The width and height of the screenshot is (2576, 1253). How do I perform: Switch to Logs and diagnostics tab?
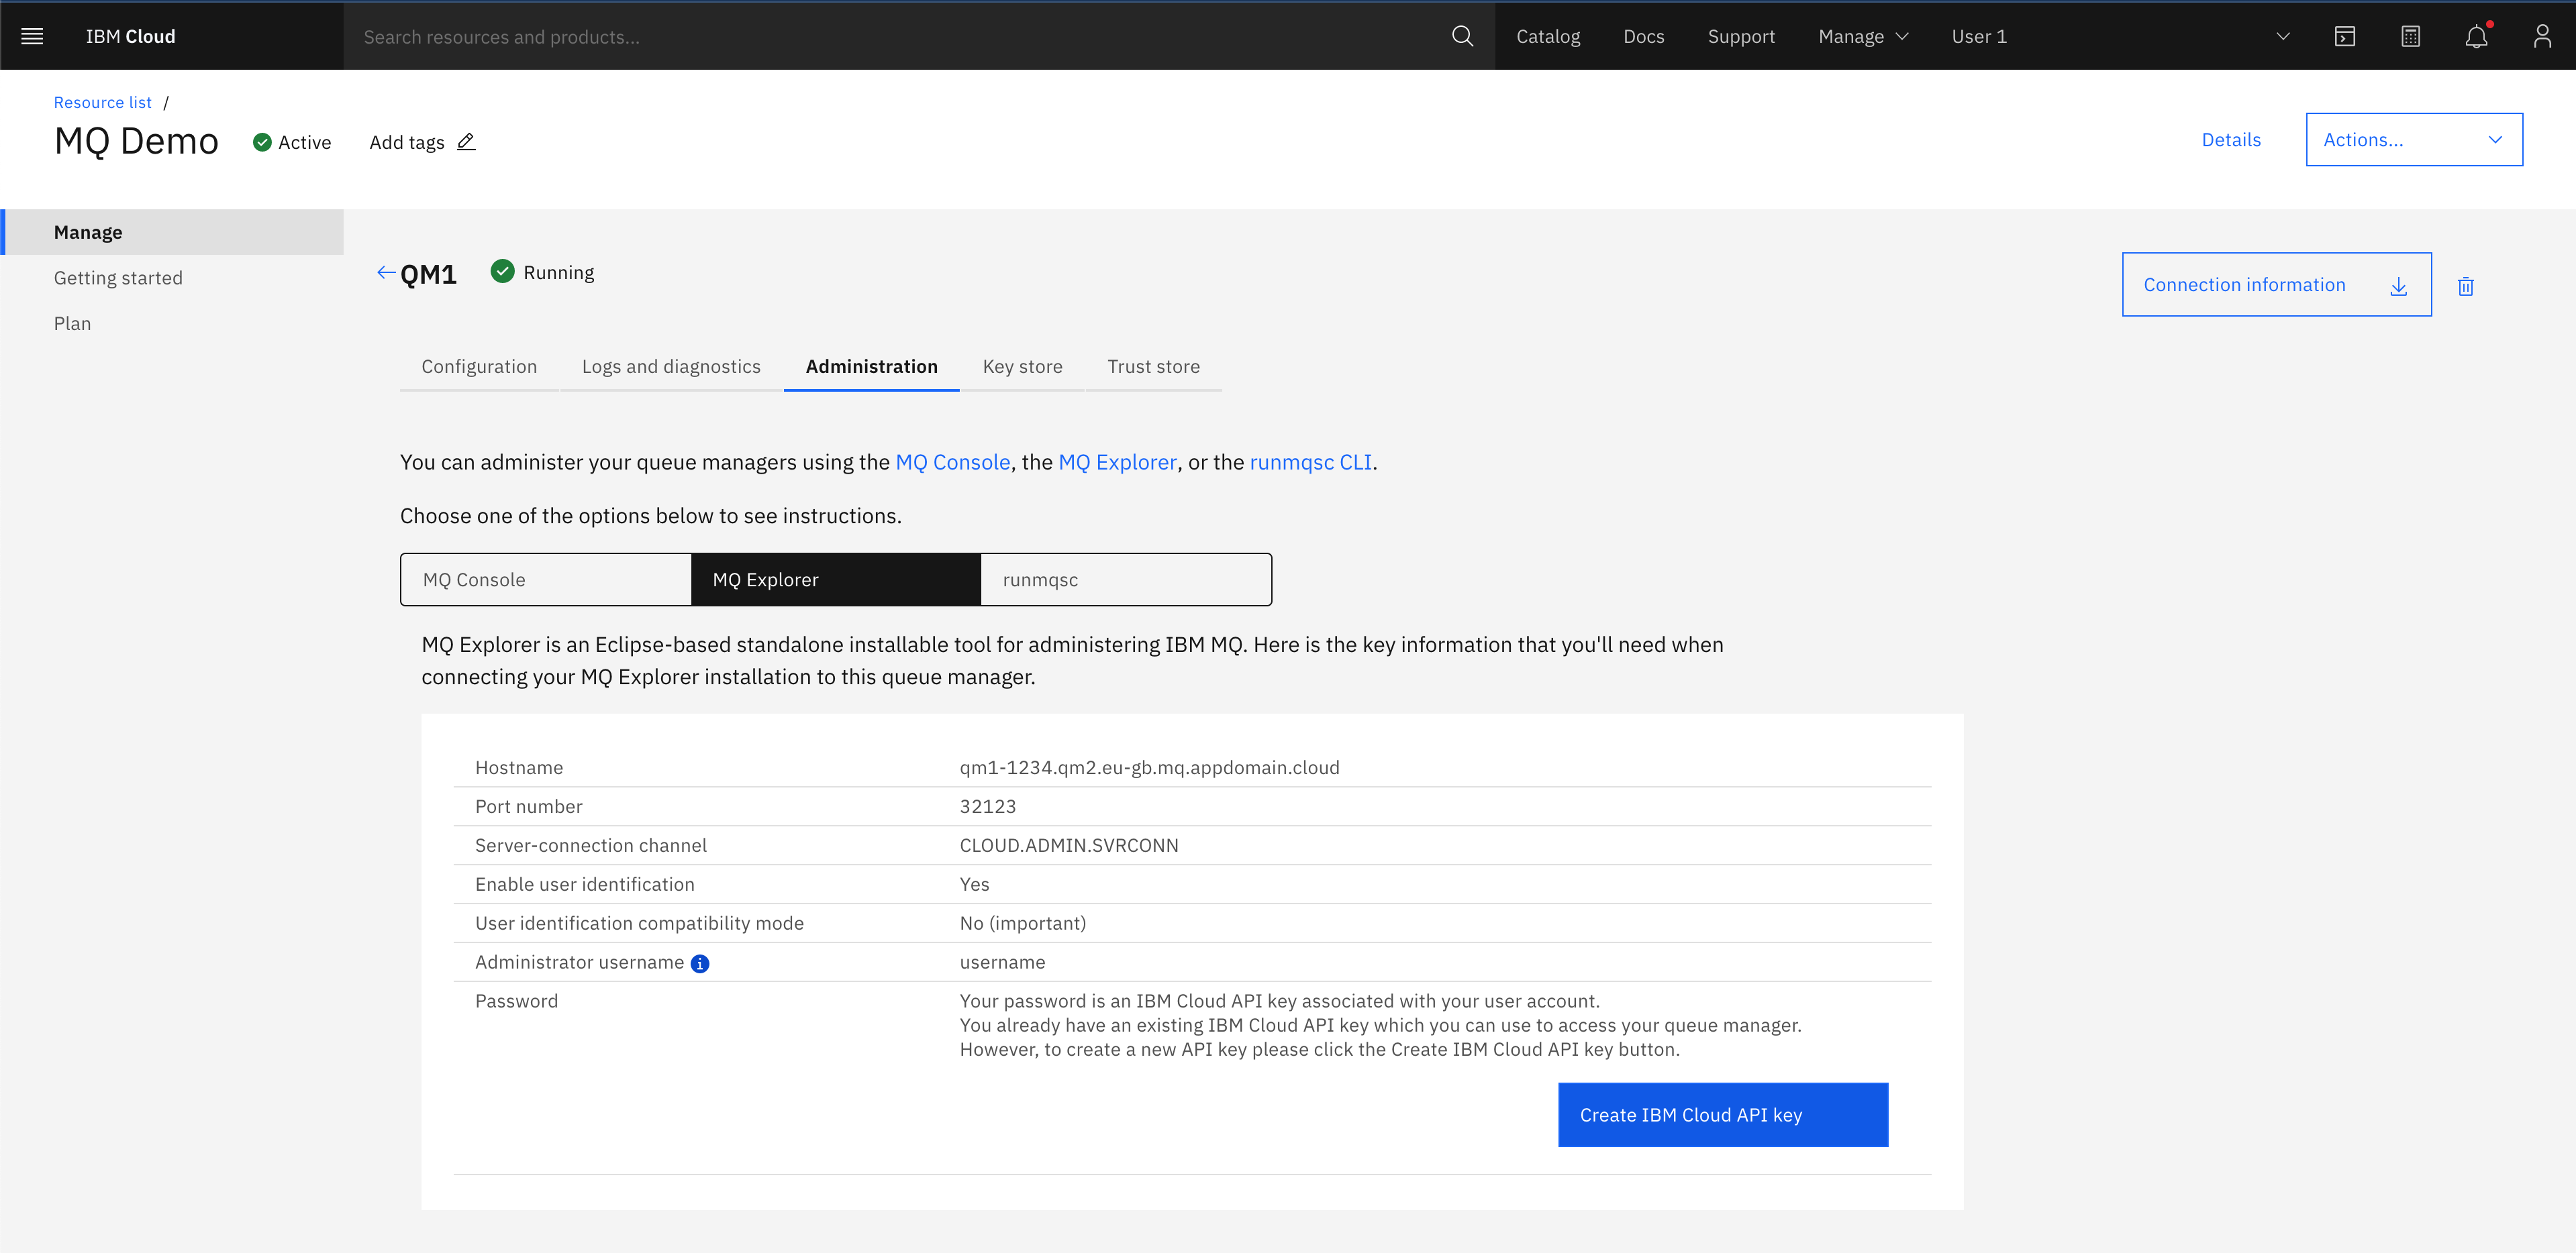[671, 367]
